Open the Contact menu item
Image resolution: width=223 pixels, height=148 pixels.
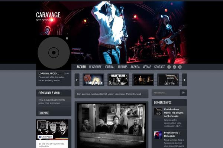(x=159, y=67)
